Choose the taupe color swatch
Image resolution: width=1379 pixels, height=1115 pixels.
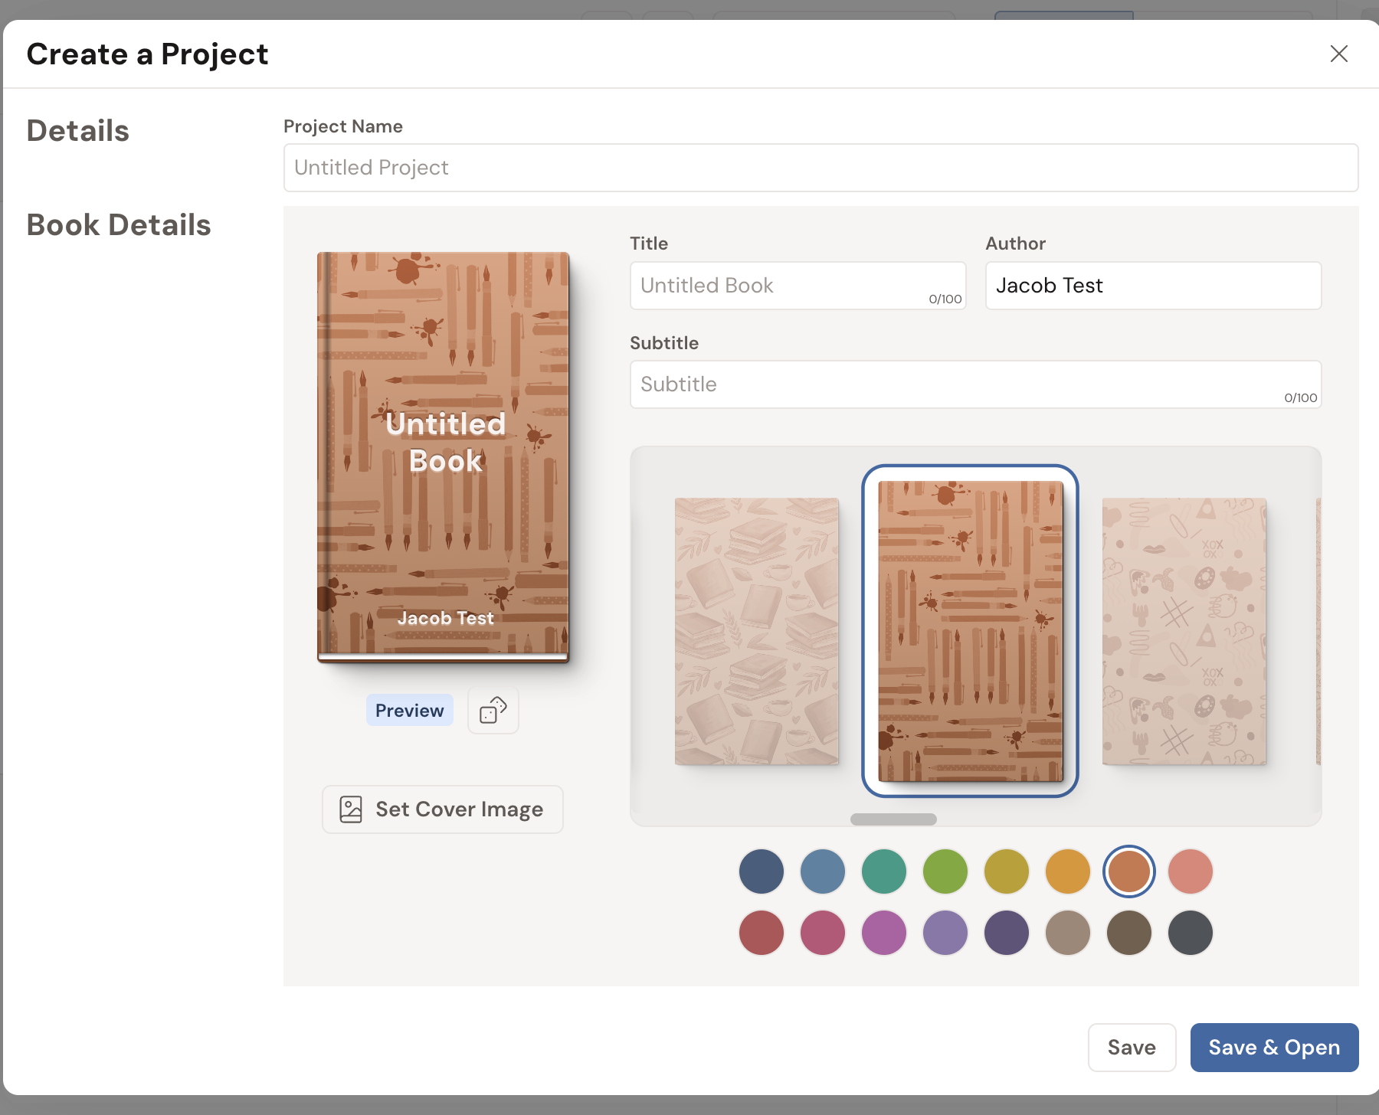point(1068,933)
